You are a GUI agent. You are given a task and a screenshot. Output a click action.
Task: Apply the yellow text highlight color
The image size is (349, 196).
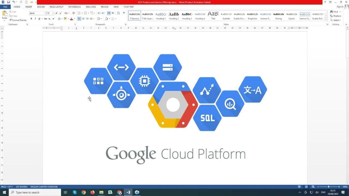[x=65, y=19]
